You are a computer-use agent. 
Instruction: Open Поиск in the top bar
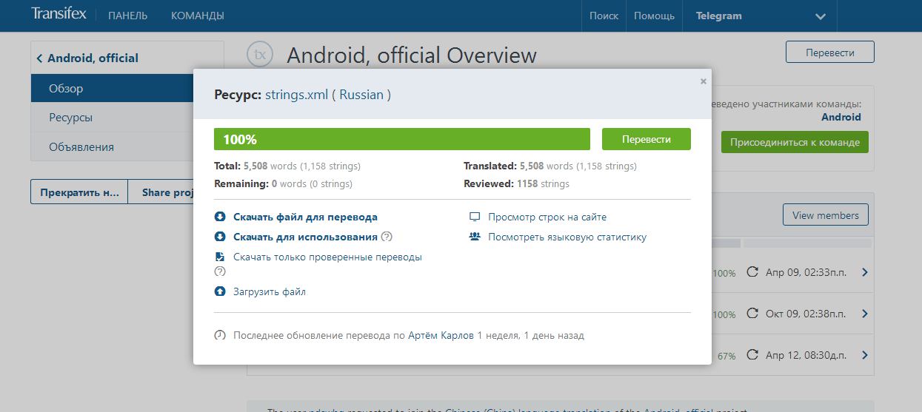coord(604,16)
